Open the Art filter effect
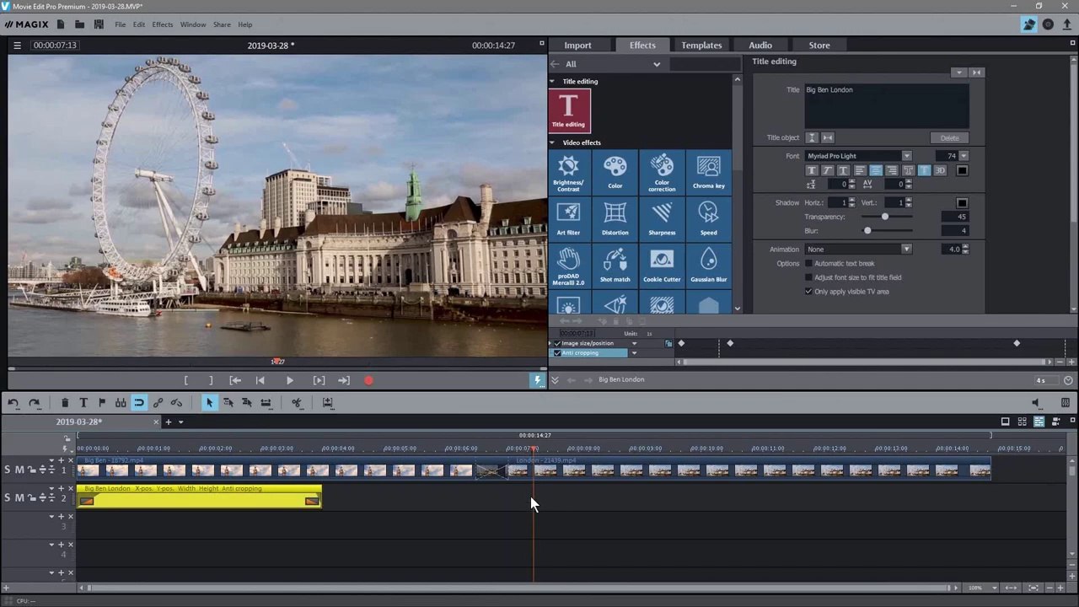 [568, 219]
